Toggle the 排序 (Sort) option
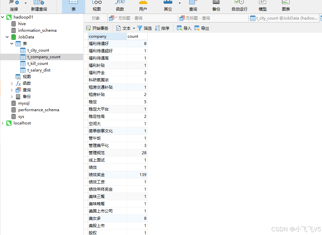 tap(162, 28)
